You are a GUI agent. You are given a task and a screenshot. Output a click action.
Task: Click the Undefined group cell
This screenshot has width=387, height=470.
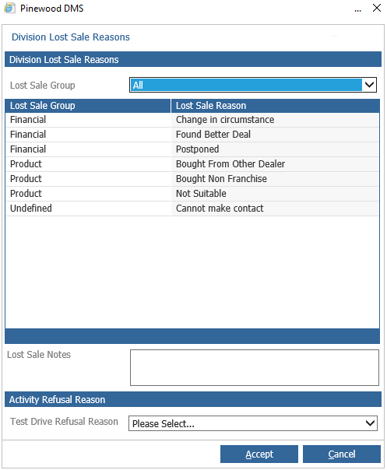88,209
